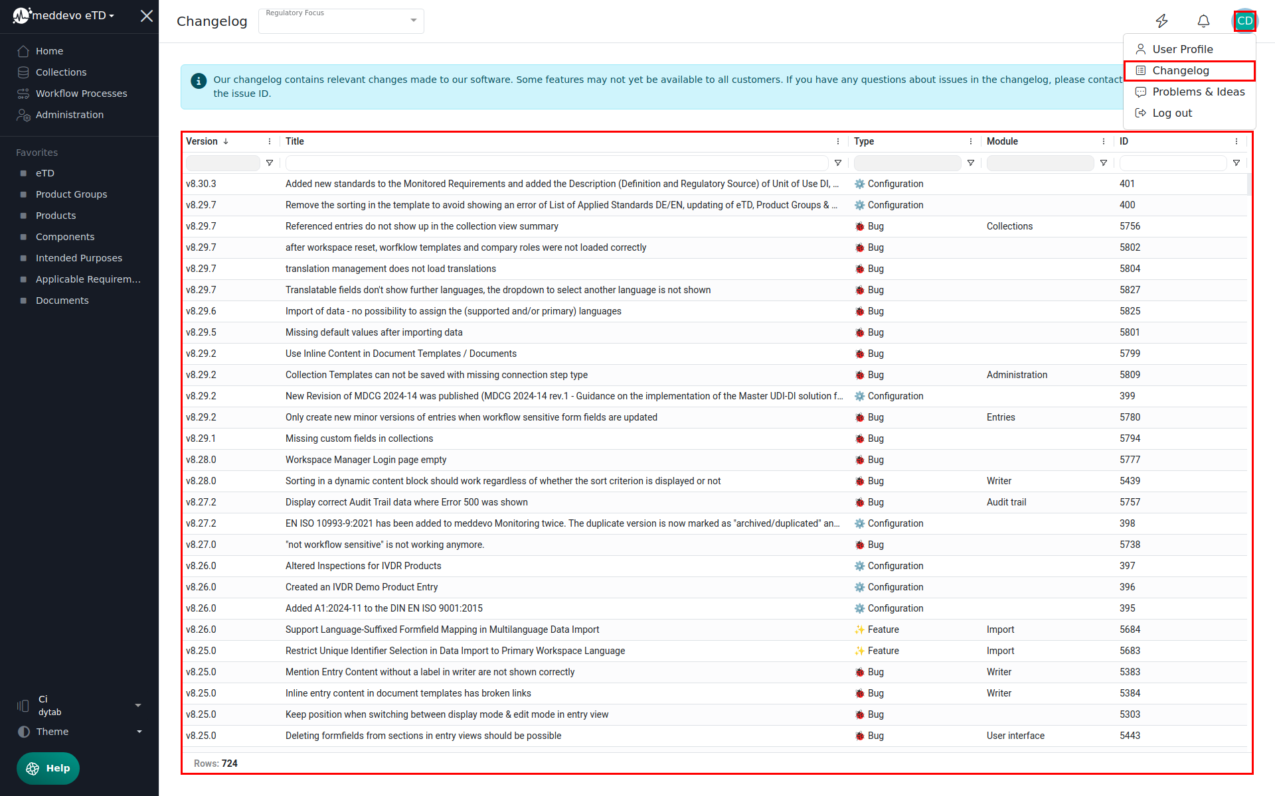Select Problems & Ideas menu entry
This screenshot has height=796, width=1275.
point(1198,92)
